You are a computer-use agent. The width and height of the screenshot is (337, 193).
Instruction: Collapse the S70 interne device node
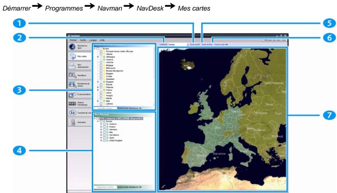point(95,118)
